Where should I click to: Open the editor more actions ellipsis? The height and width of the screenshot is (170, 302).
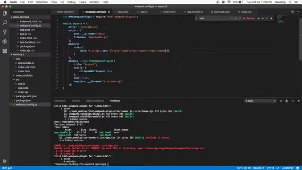[299, 12]
